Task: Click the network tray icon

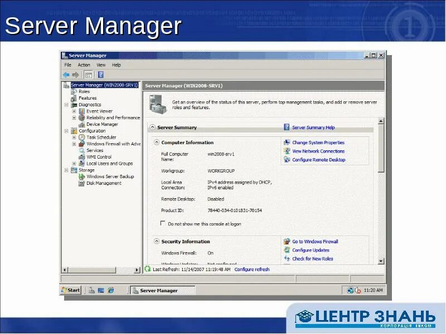Action: (351, 290)
